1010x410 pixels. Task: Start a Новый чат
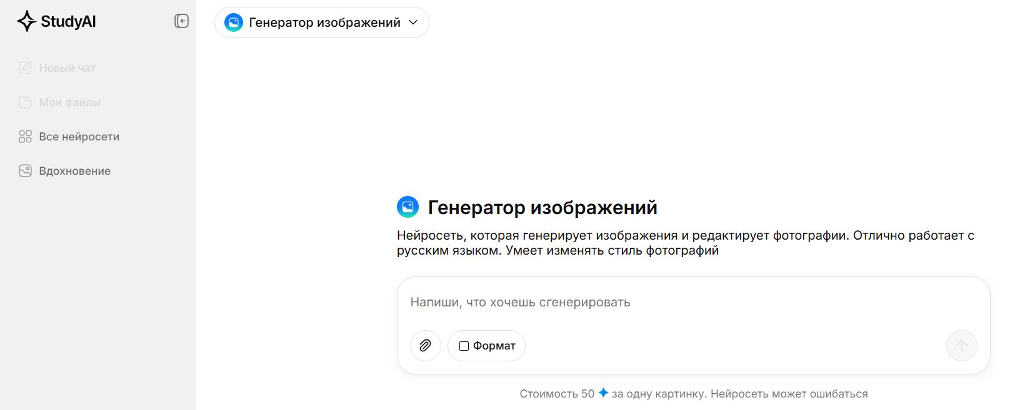(67, 67)
